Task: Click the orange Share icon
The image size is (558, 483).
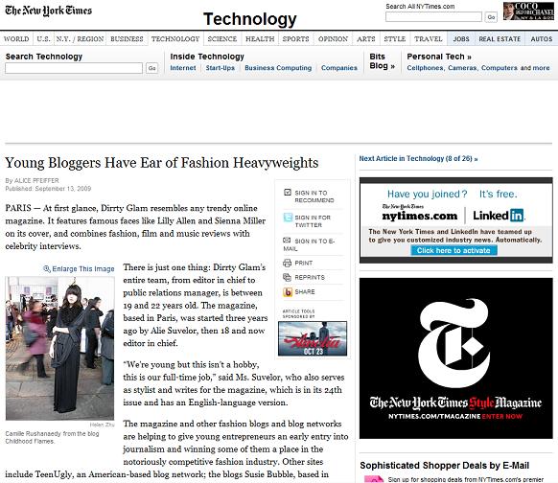Action: [288, 292]
